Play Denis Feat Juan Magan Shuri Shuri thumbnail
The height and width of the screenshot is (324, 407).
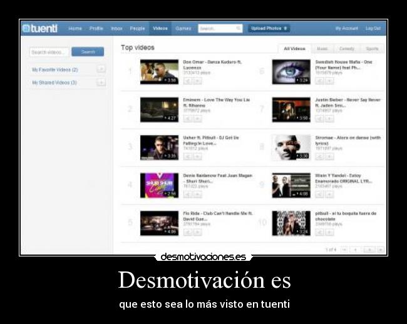click(x=160, y=185)
